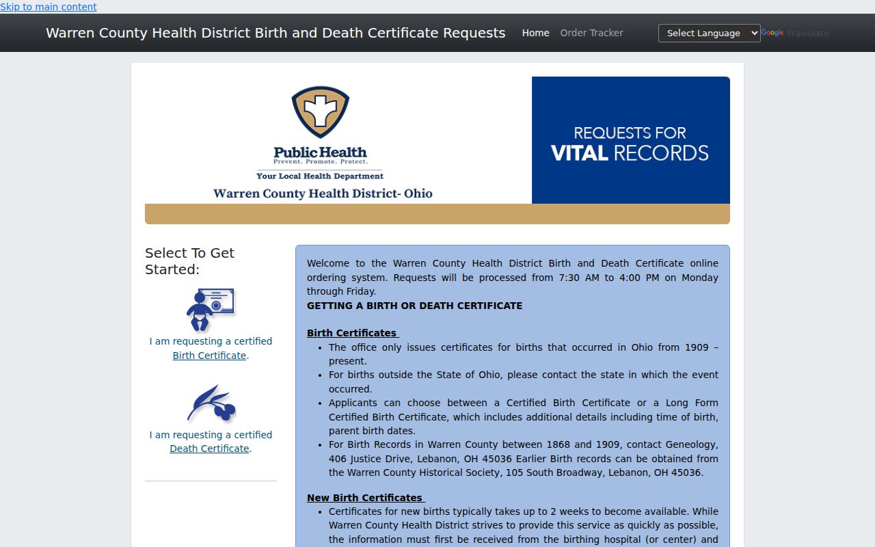Open the Select Language dropdown
This screenshot has width=875, height=547.
709,33
